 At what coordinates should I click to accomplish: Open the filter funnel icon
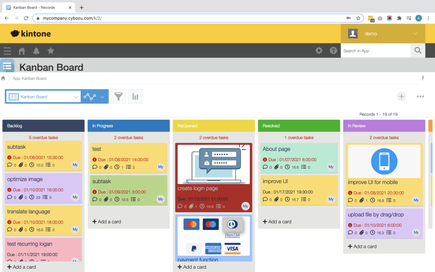[x=119, y=97]
